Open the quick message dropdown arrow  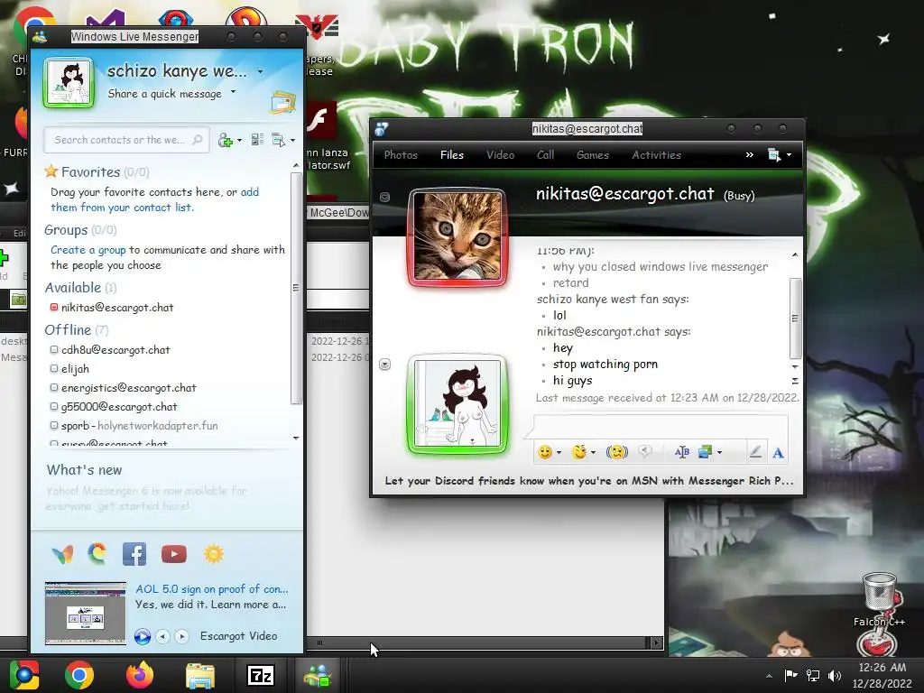[x=234, y=92]
